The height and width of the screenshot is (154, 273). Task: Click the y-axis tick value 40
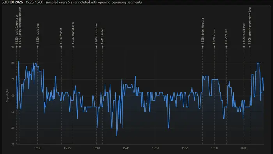coord(13,128)
